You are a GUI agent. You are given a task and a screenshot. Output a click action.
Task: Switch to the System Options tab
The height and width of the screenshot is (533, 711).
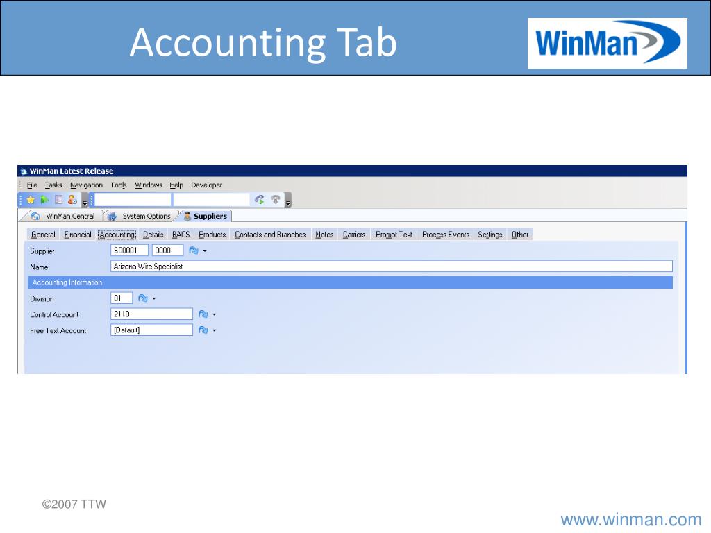[142, 217]
